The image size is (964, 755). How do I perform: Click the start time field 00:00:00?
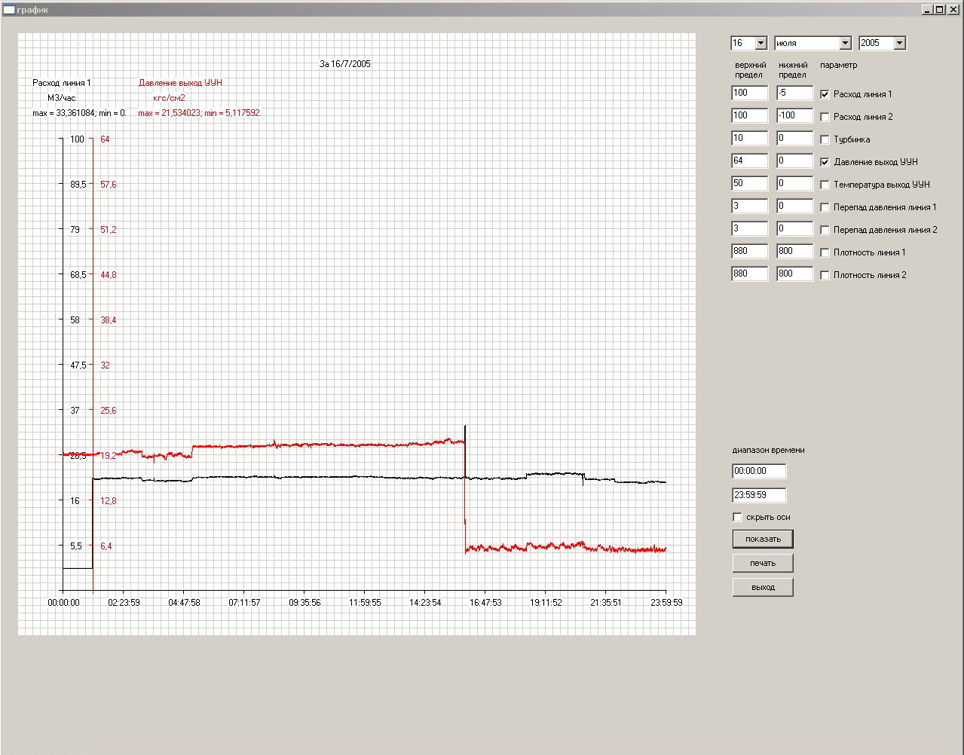tap(759, 471)
